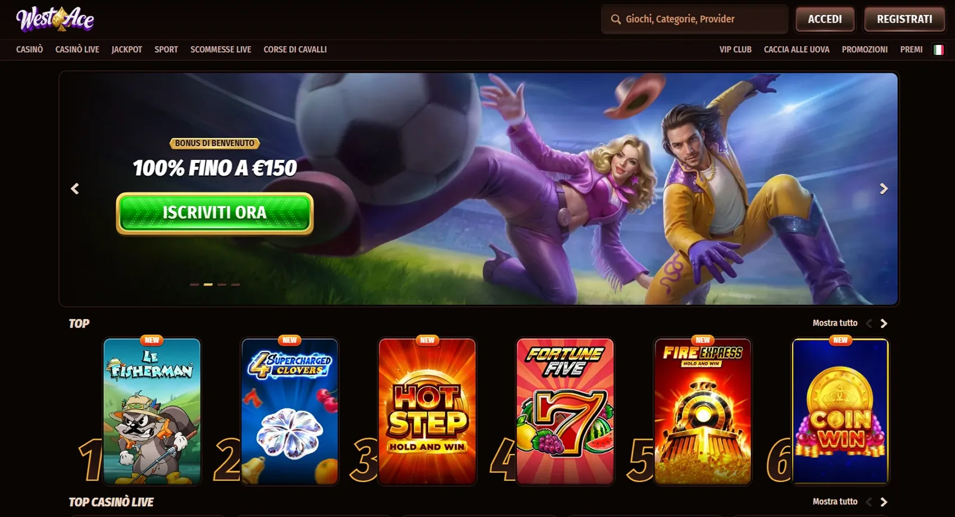Focus the Giochi, Categorie, Provider search field

coord(694,19)
